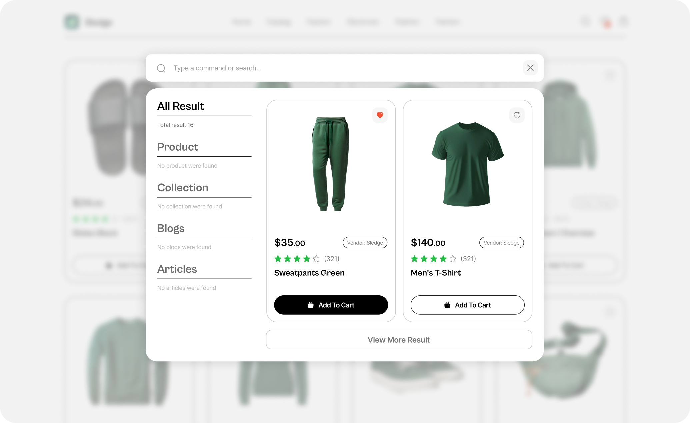Screen dimensions: 690x423
Task: Click the Vendor: Sledge badge on Sweatpants Green
Action: (x=364, y=242)
